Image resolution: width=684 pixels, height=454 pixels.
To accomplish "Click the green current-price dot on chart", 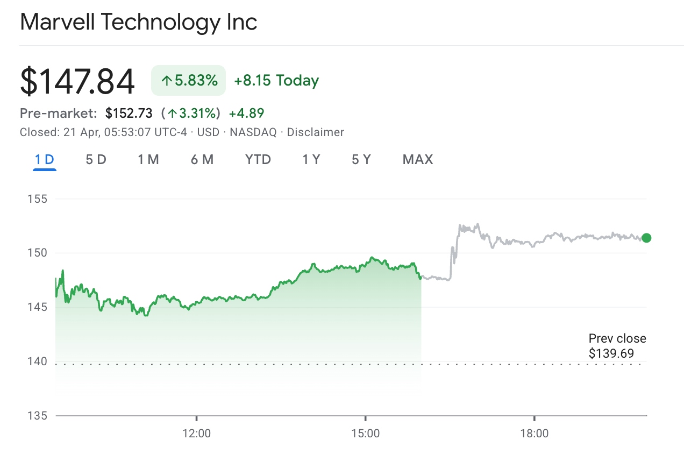I will 646,238.
